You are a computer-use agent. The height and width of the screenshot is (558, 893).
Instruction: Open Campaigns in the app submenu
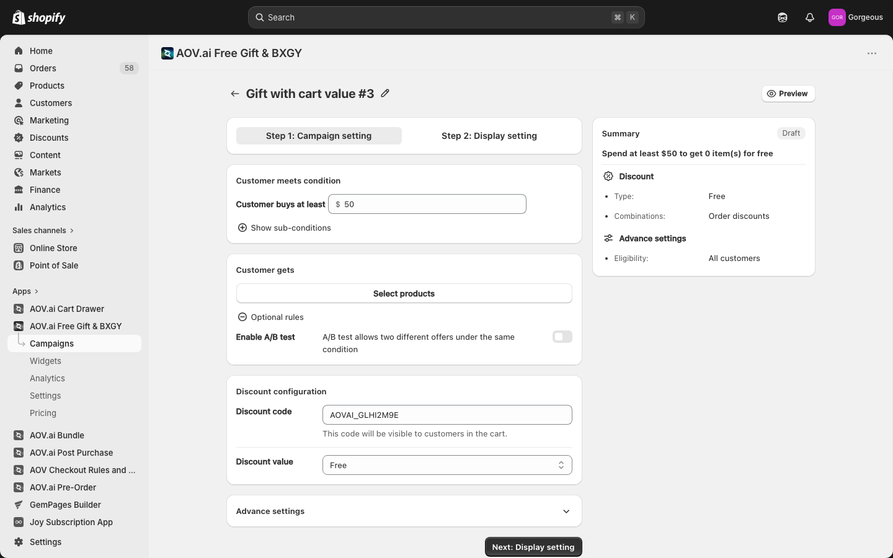tap(74, 343)
